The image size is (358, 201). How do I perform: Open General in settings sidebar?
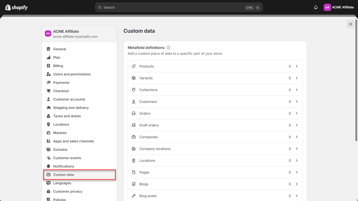79,49
